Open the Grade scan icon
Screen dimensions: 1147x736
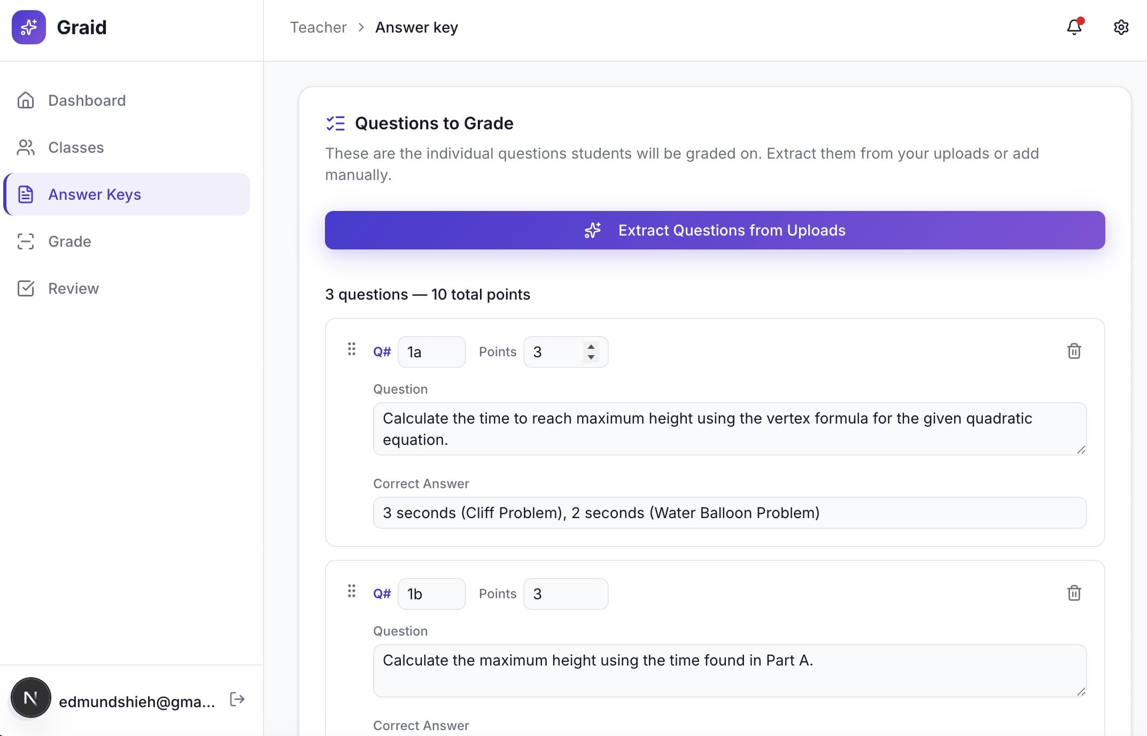pos(26,241)
